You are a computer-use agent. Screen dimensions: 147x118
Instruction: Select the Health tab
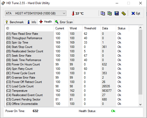pyautogui.click(x=46, y=22)
